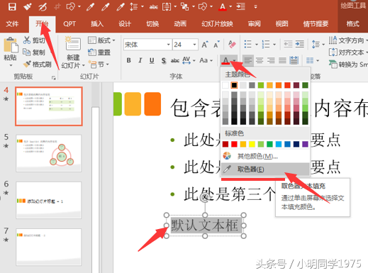Select slide 5 thumbnail with circle diagram
This screenshot has width=368, height=273.
pos(49,153)
